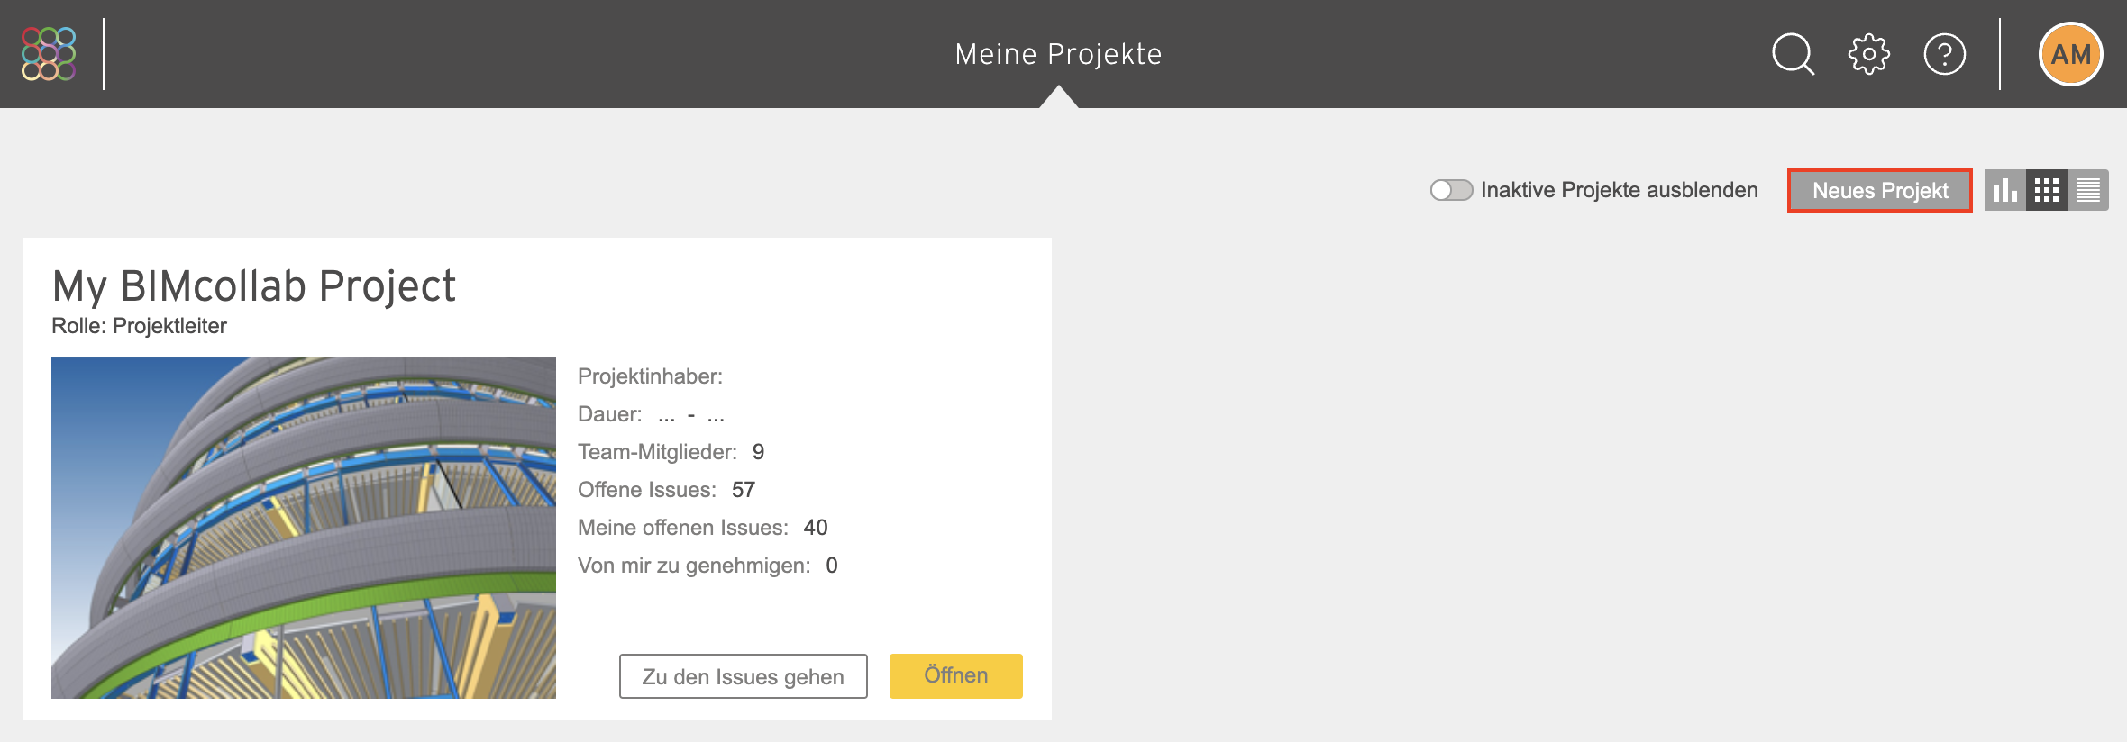Screen dimensions: 2127x742
Task: Click Zu den Issues gehen button
Action: pos(744,676)
